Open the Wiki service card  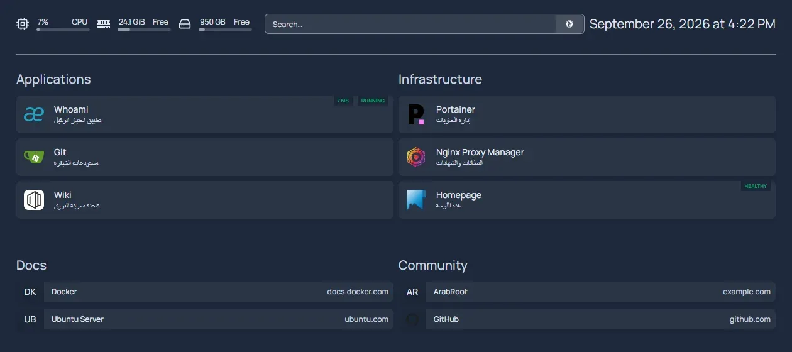(205, 200)
